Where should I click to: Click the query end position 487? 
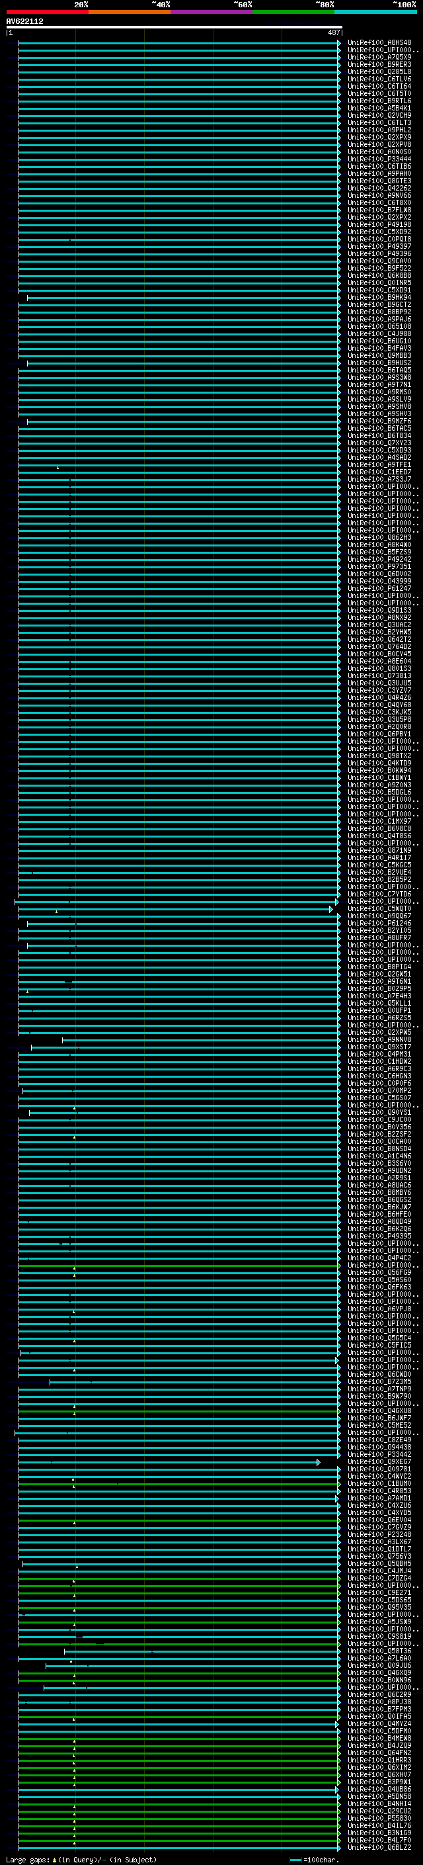[334, 32]
